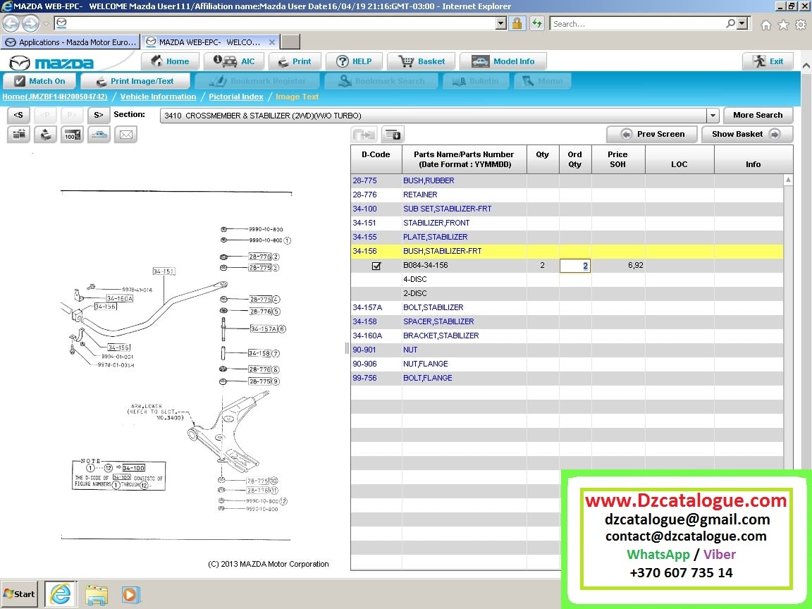Select SUB SET,STABILIZER-FRT part
The image size is (812, 609).
[448, 209]
